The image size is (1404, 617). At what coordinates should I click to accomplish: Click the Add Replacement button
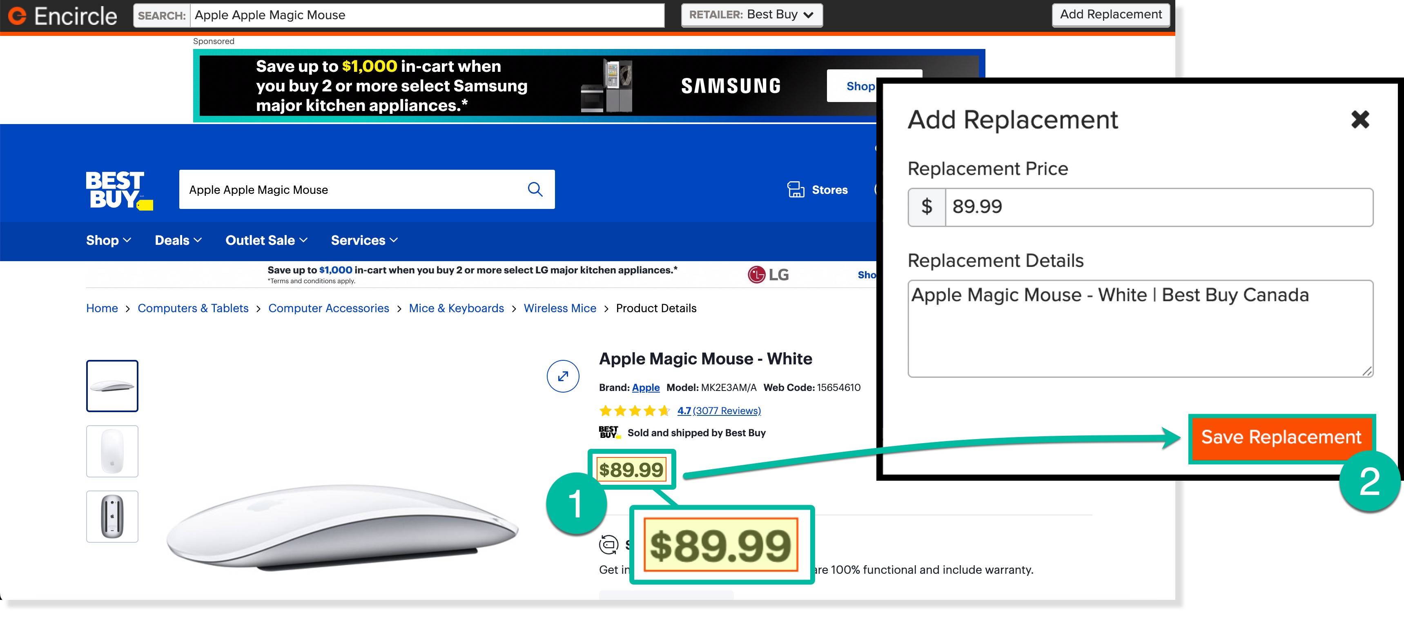click(x=1110, y=15)
